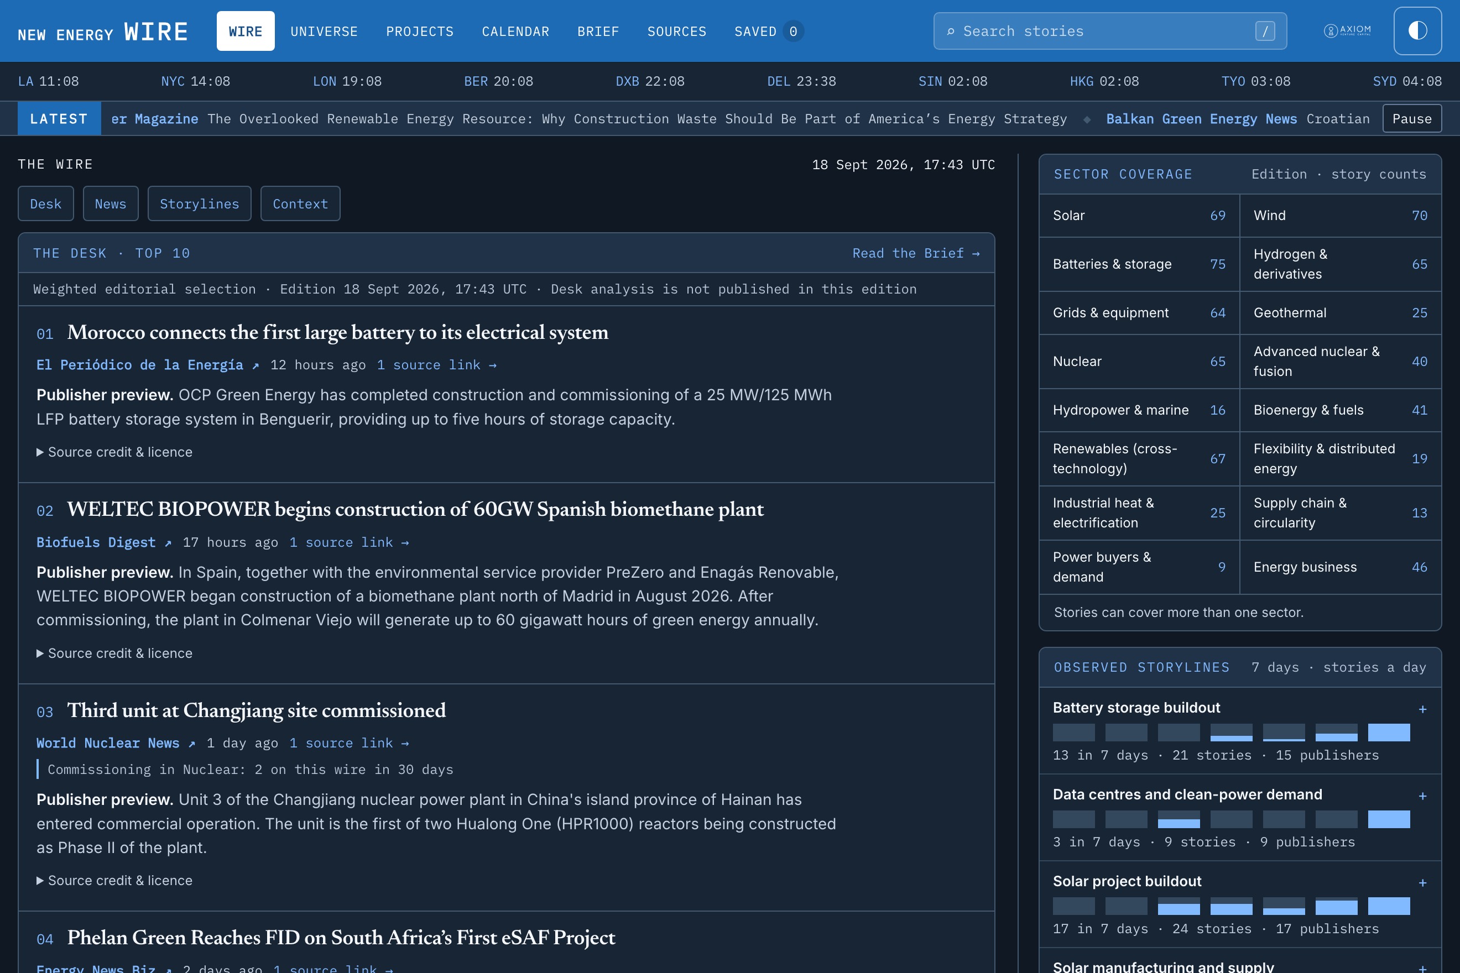The width and height of the screenshot is (1460, 973).
Task: Select Flexibility & distributed energy cell
Action: click(x=1340, y=459)
